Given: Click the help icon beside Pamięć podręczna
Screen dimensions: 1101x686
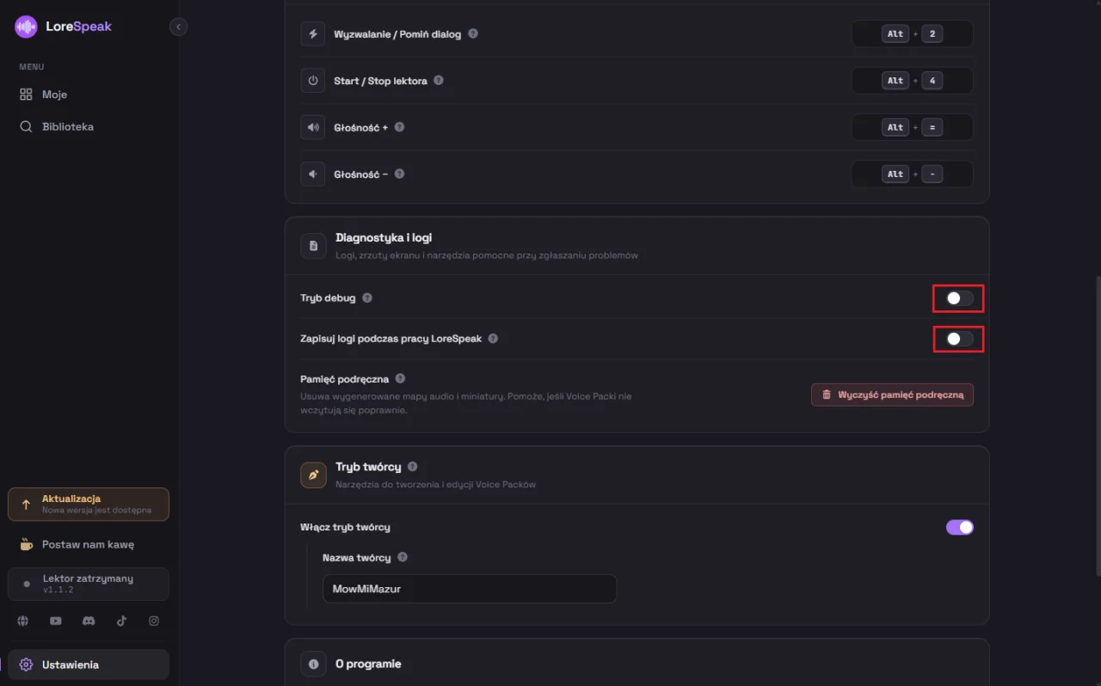Looking at the screenshot, I should point(400,378).
